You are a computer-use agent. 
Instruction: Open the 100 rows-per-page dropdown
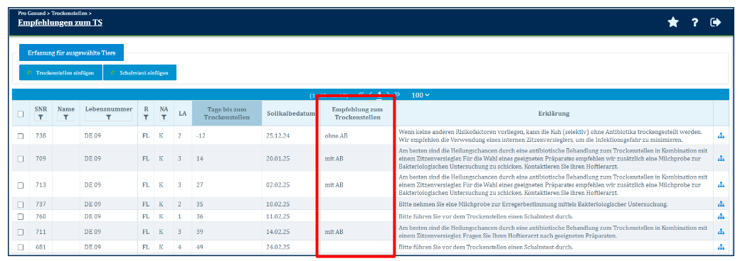[421, 95]
